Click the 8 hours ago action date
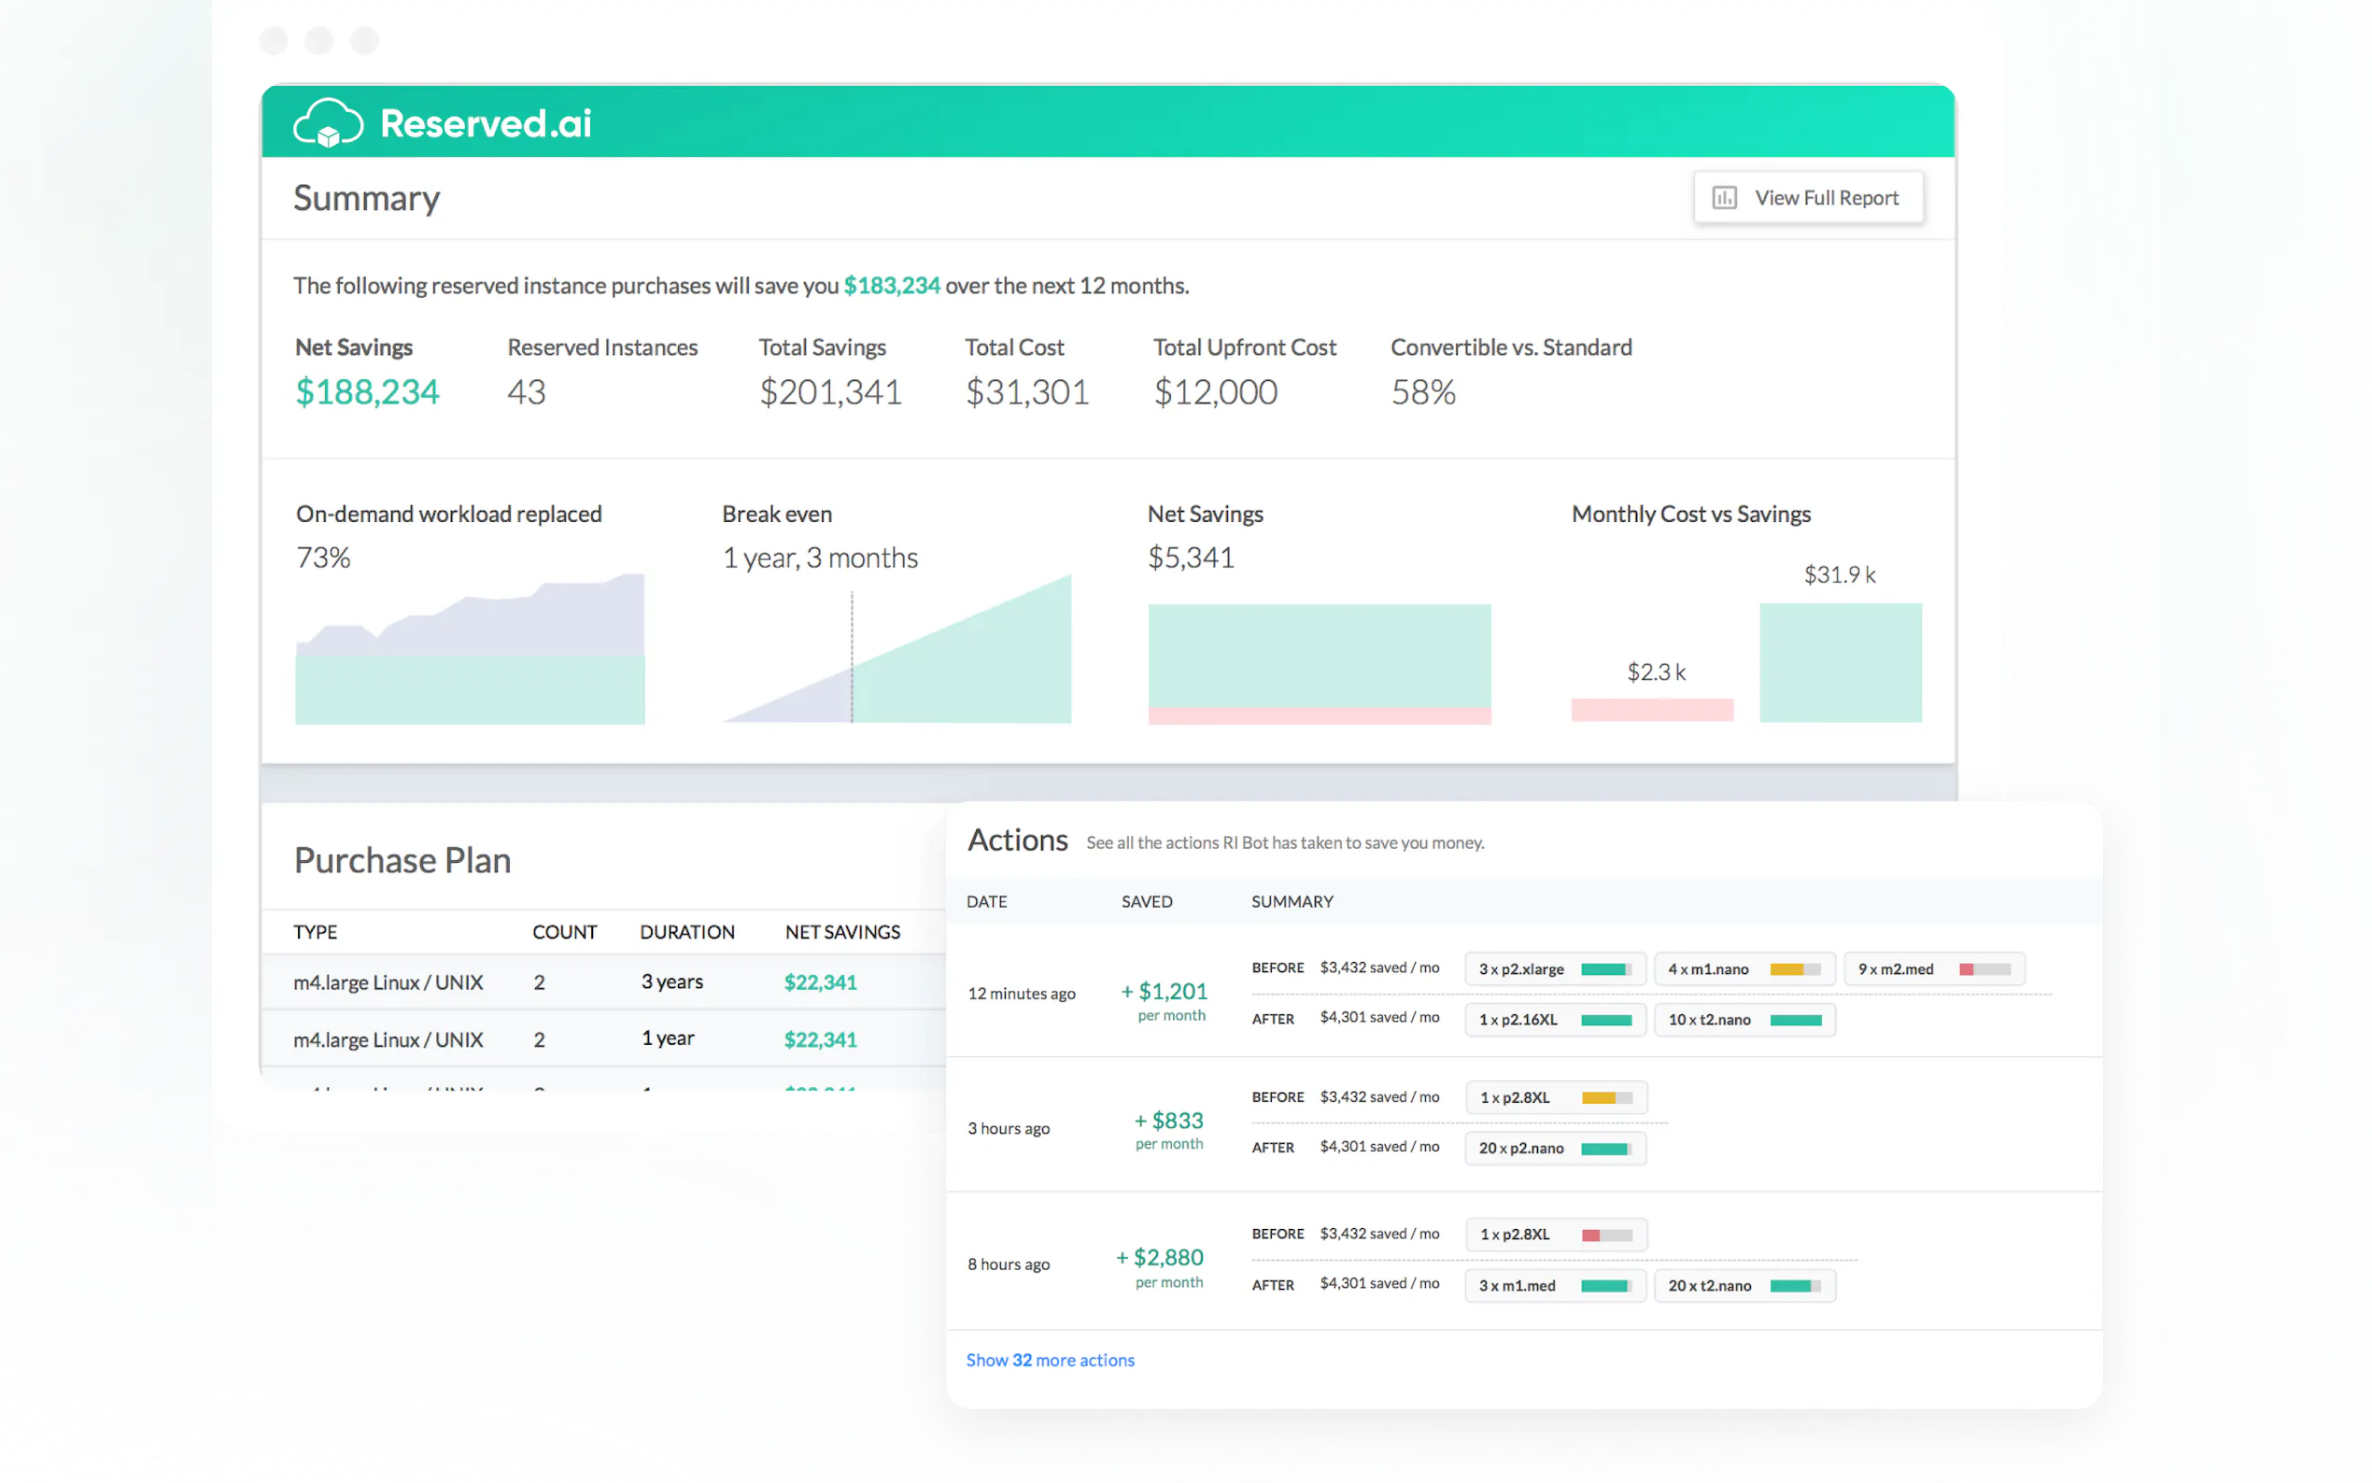This screenshot has width=2372, height=1483. [x=1008, y=1264]
